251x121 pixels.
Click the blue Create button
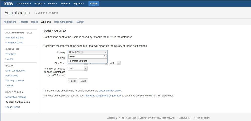pyautogui.click(x=94, y=3)
